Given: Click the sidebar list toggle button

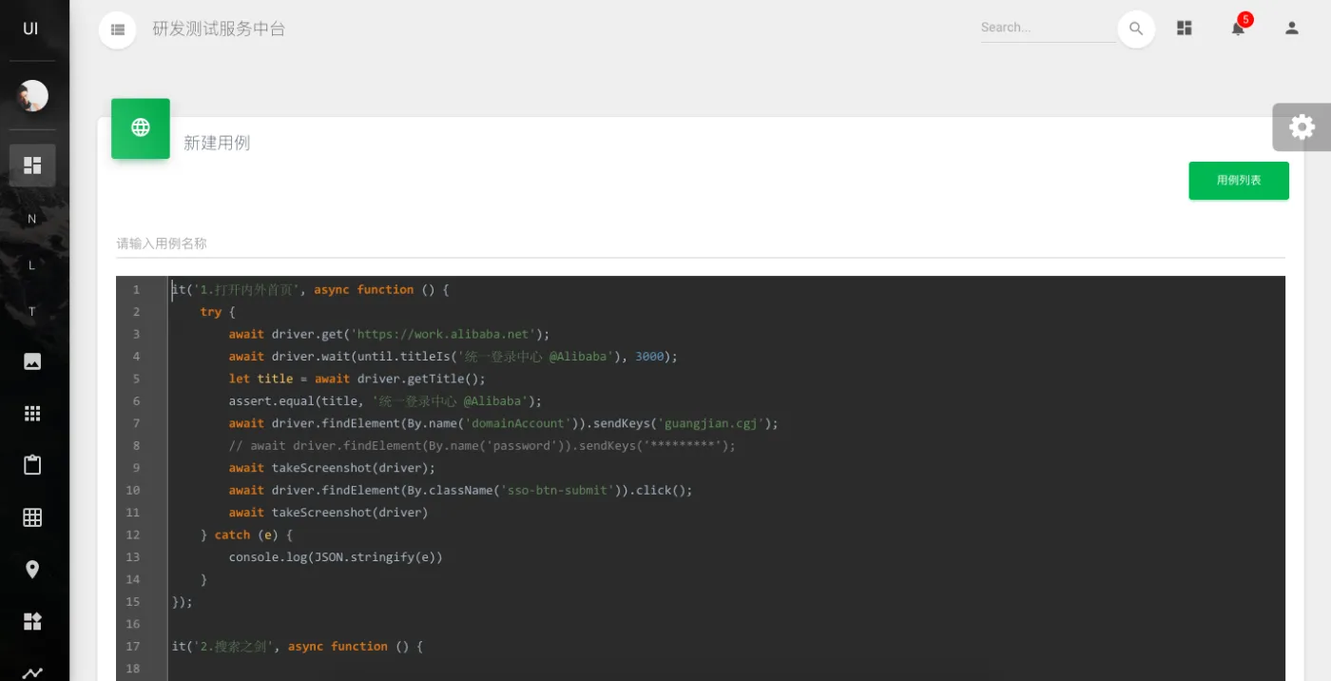Looking at the screenshot, I should [x=118, y=29].
